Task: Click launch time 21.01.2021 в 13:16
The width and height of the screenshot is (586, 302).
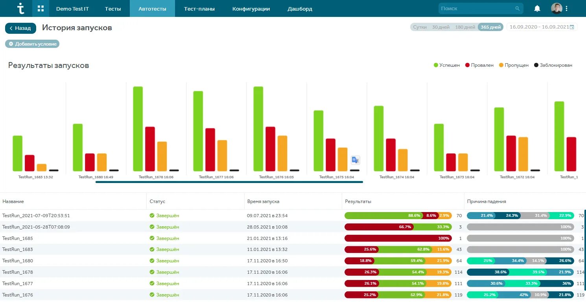Action: (x=267, y=238)
